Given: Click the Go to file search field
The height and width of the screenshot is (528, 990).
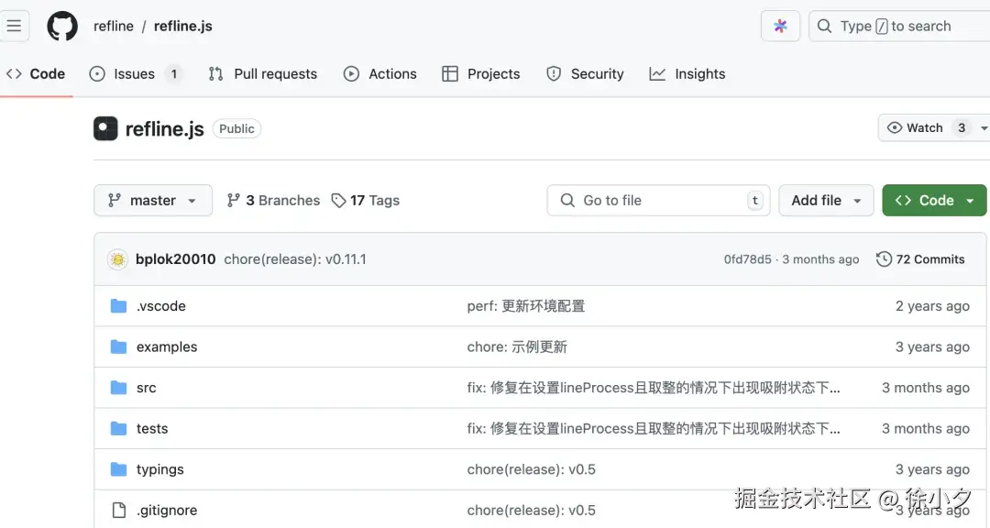Looking at the screenshot, I should pyautogui.click(x=658, y=200).
